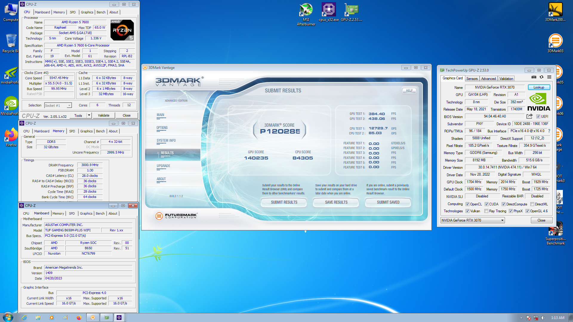The image size is (573, 322).
Task: Switch to GPU-Z Validation tab
Action: 506,79
